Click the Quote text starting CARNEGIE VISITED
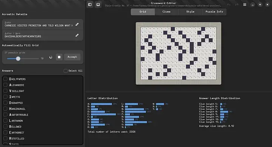The image size is (272, 147). click(x=39, y=26)
